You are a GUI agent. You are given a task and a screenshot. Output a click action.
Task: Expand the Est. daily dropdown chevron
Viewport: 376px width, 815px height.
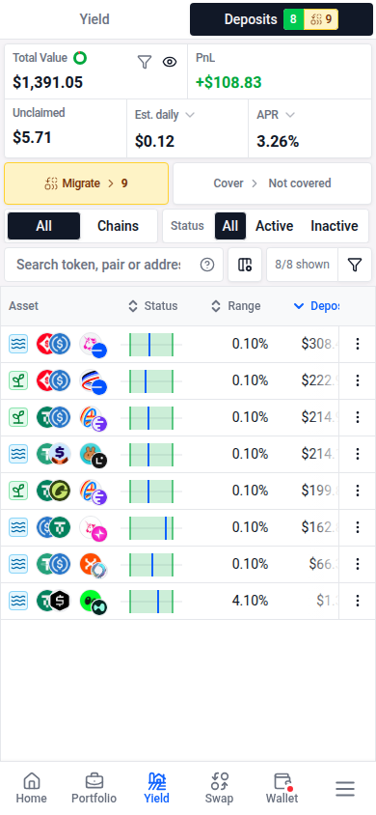coord(190,115)
